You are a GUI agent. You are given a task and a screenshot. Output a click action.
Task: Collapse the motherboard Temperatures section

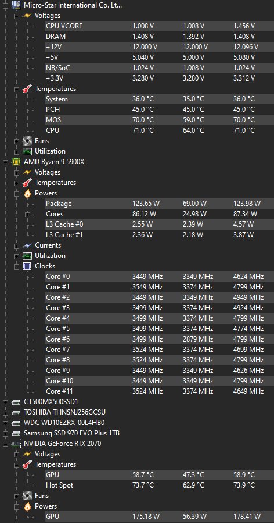(x=16, y=89)
